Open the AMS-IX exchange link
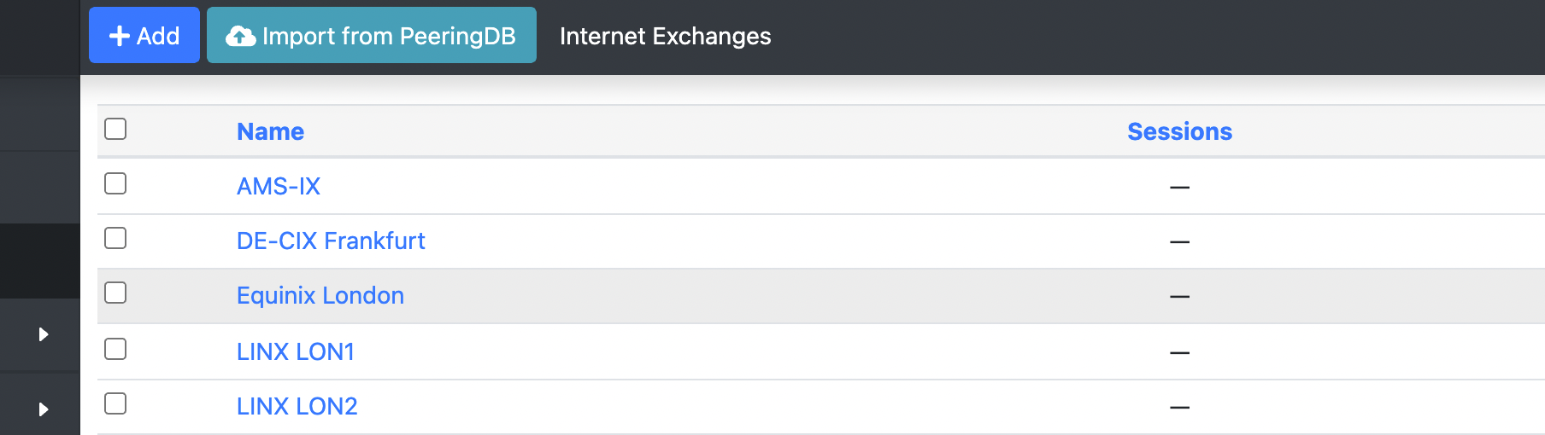 click(x=279, y=186)
